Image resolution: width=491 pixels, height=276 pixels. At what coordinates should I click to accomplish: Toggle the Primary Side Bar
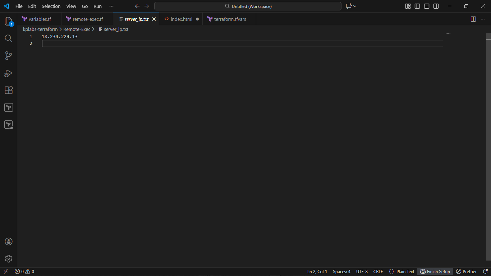click(417, 6)
